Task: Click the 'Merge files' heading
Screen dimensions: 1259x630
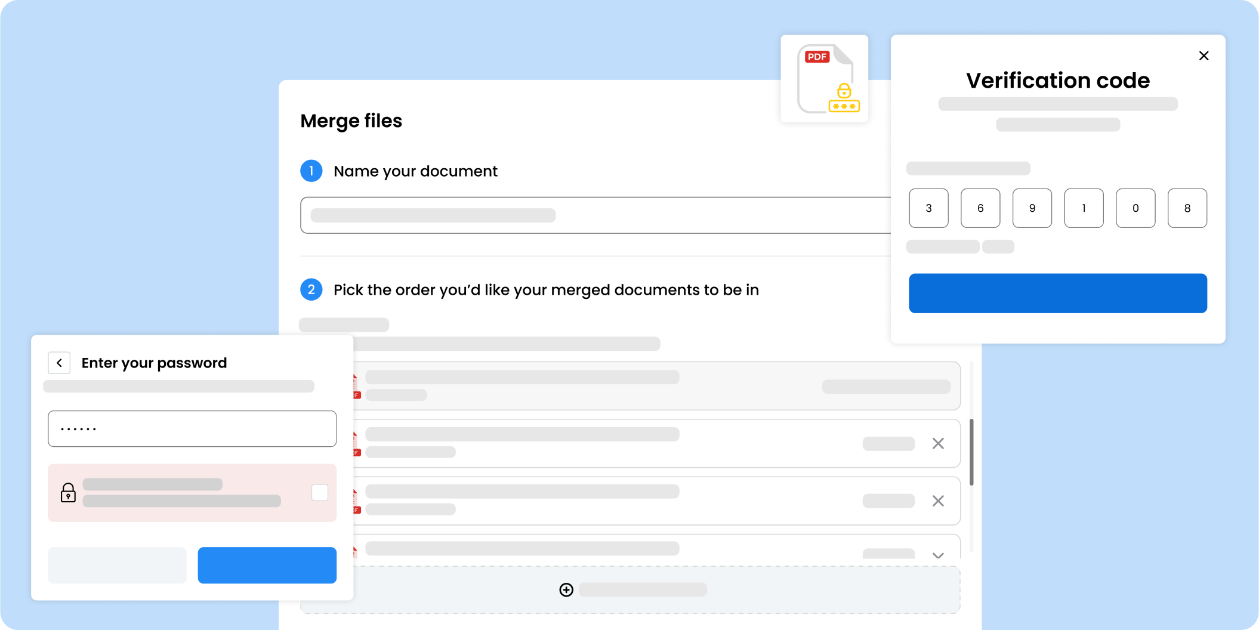Action: coord(351,121)
